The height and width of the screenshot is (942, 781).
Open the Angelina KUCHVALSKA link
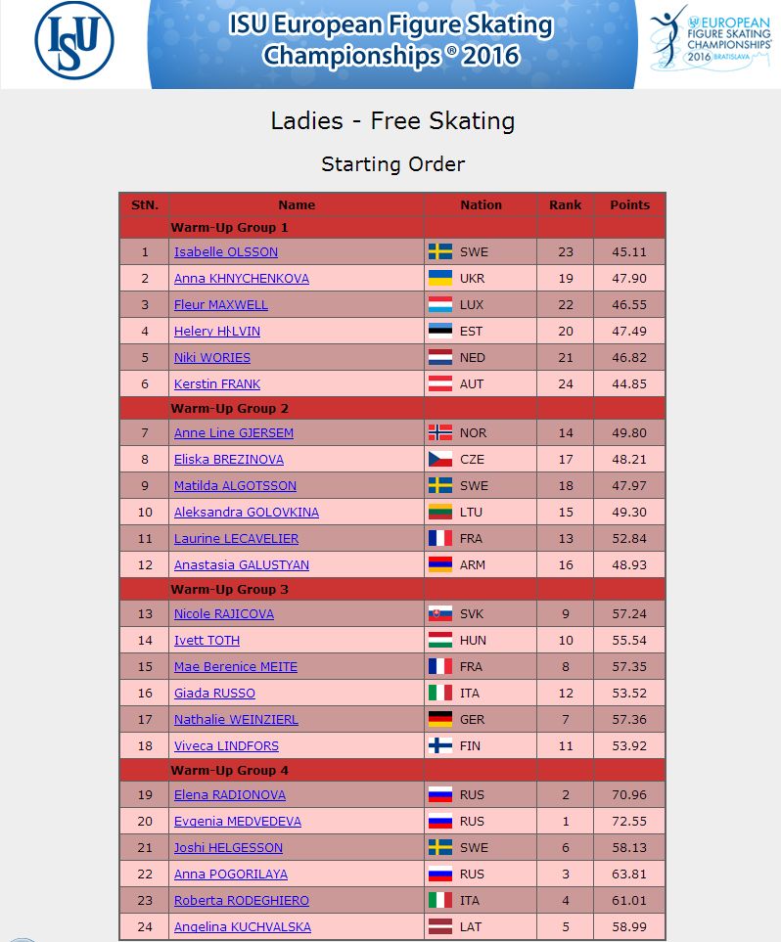pyautogui.click(x=243, y=927)
